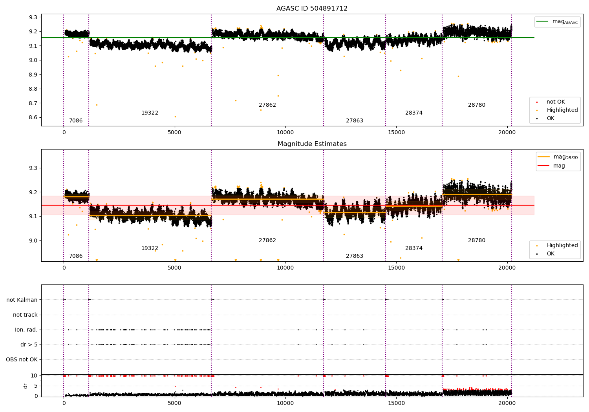589x412 pixels.
Task: Click x-tick 10000 under Magnitude Estimates plot
Action: pyautogui.click(x=285, y=268)
